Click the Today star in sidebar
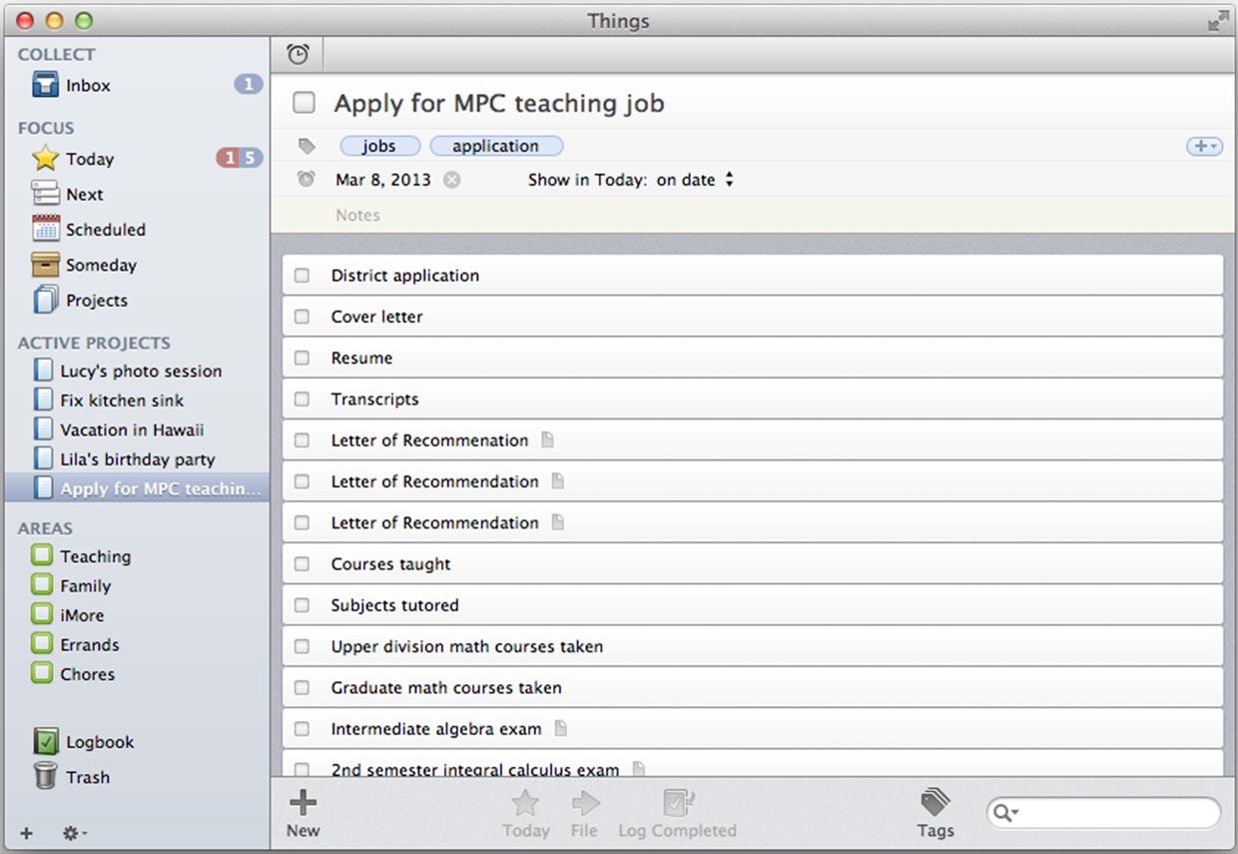Viewport: 1238px width, 854px height. pyautogui.click(x=46, y=158)
